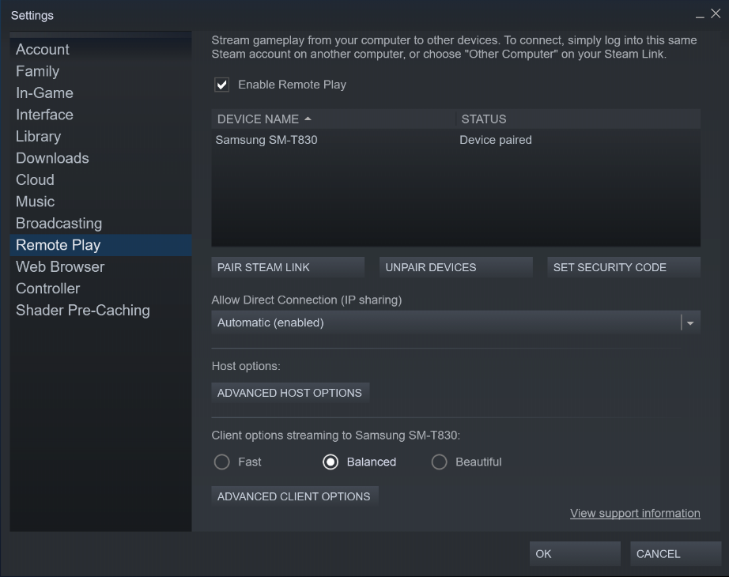This screenshot has height=577, width=729.
Task: Open Advanced Host Options
Action: 290,392
